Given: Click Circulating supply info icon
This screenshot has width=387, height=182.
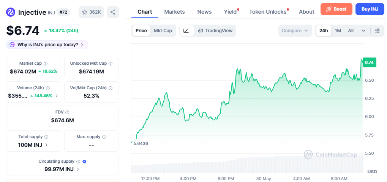Looking at the screenshot, I should [78, 162].
